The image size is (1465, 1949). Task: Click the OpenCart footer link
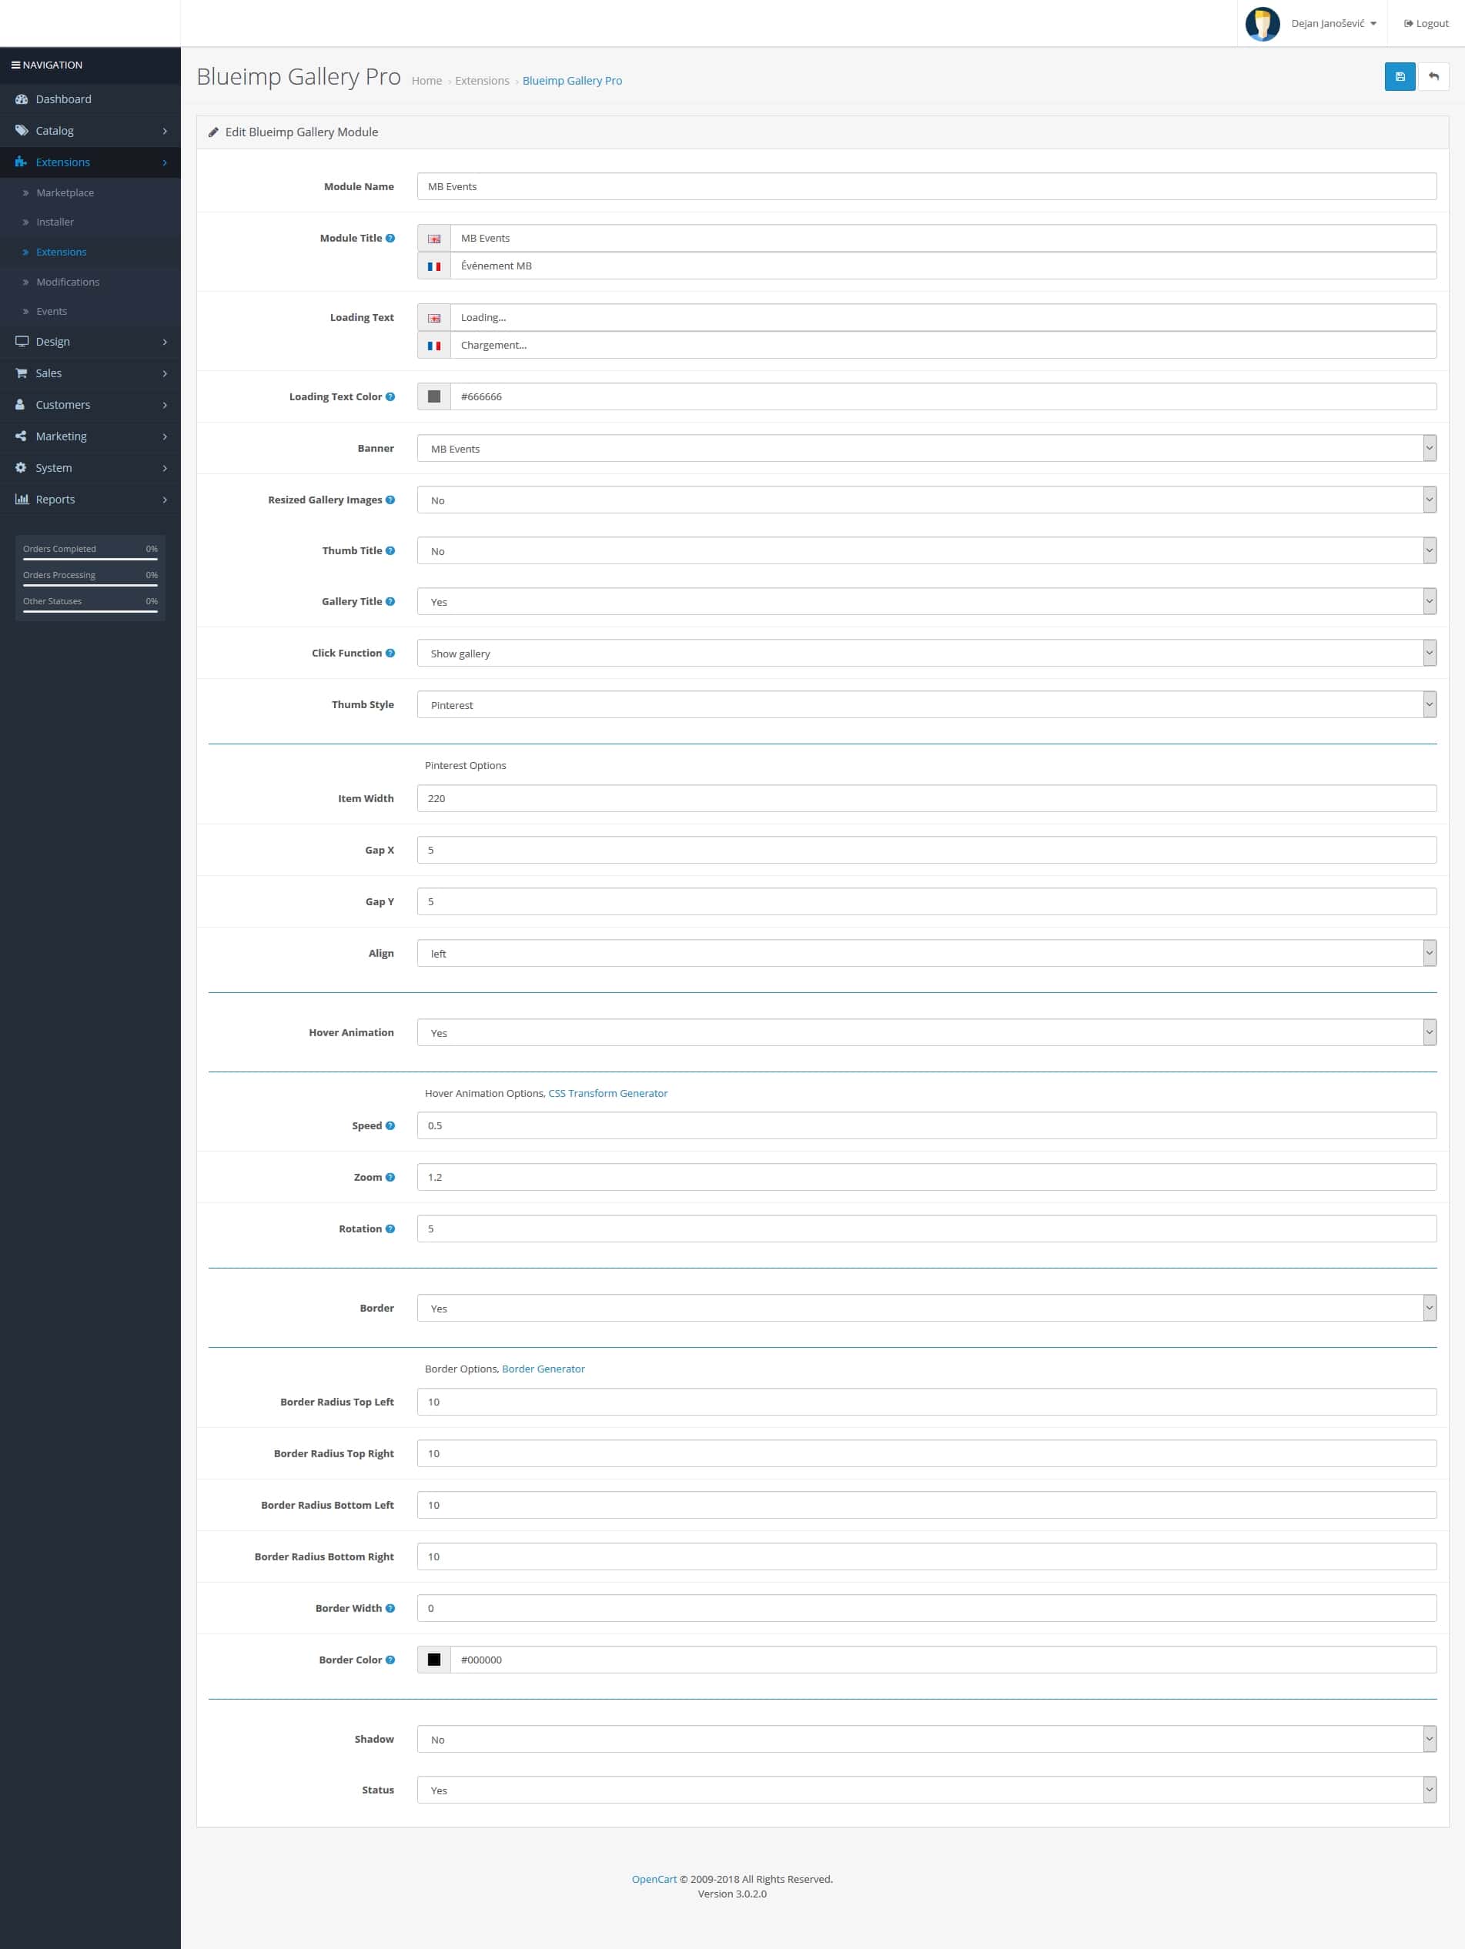(x=654, y=1880)
